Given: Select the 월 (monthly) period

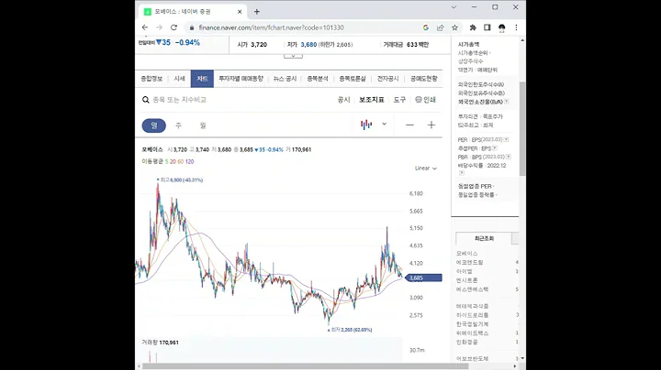Looking at the screenshot, I should 203,125.
